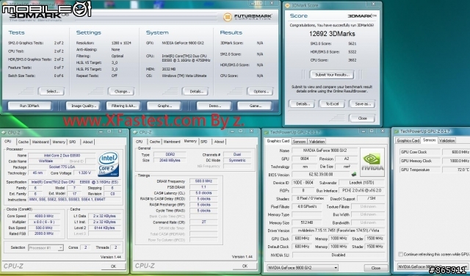This screenshot has width=470, height=276.
Task: Click Select button under Tests
Action: point(51,92)
